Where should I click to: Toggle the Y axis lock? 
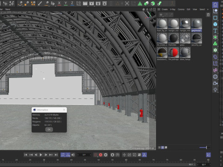[66, 3]
